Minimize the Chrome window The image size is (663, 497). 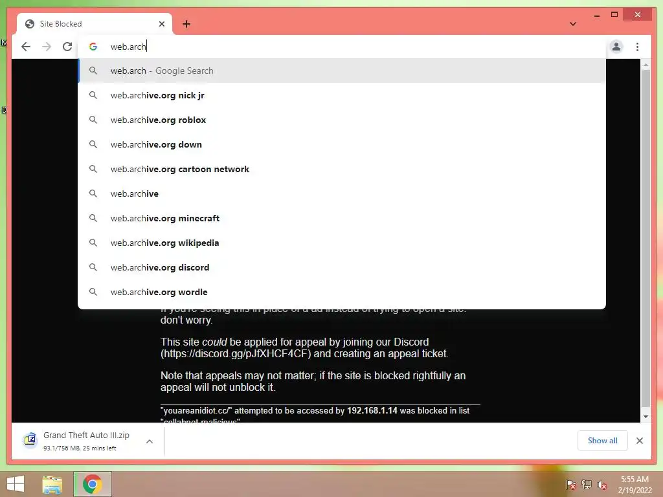click(x=596, y=16)
